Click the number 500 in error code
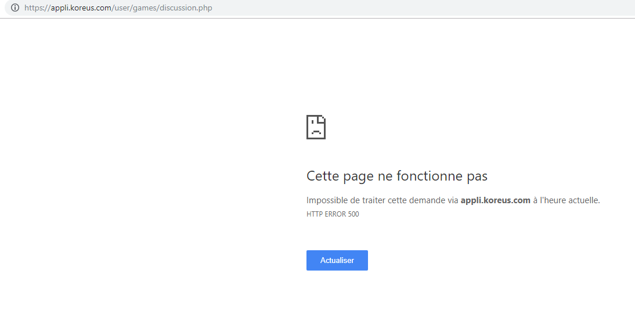Viewport: 635px width, 317px height. (353, 214)
